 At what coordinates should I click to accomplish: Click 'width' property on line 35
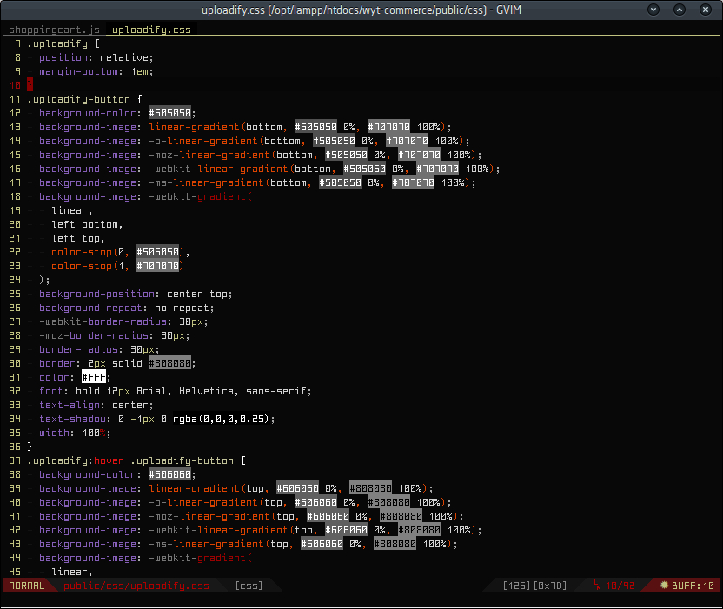(54, 433)
